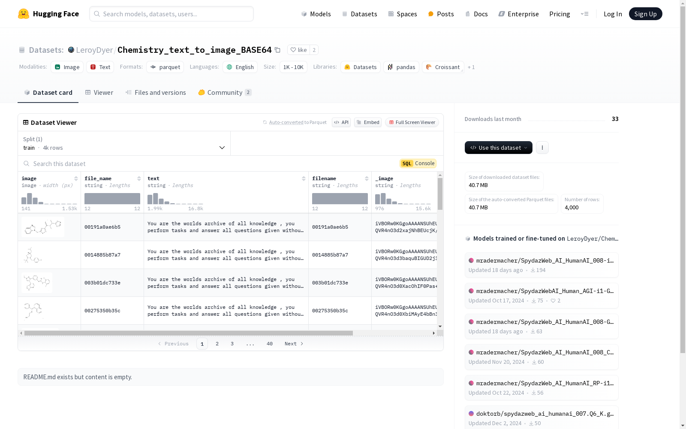Open Enterprise in the top navigation
The width and height of the screenshot is (686, 429).
tap(518, 14)
